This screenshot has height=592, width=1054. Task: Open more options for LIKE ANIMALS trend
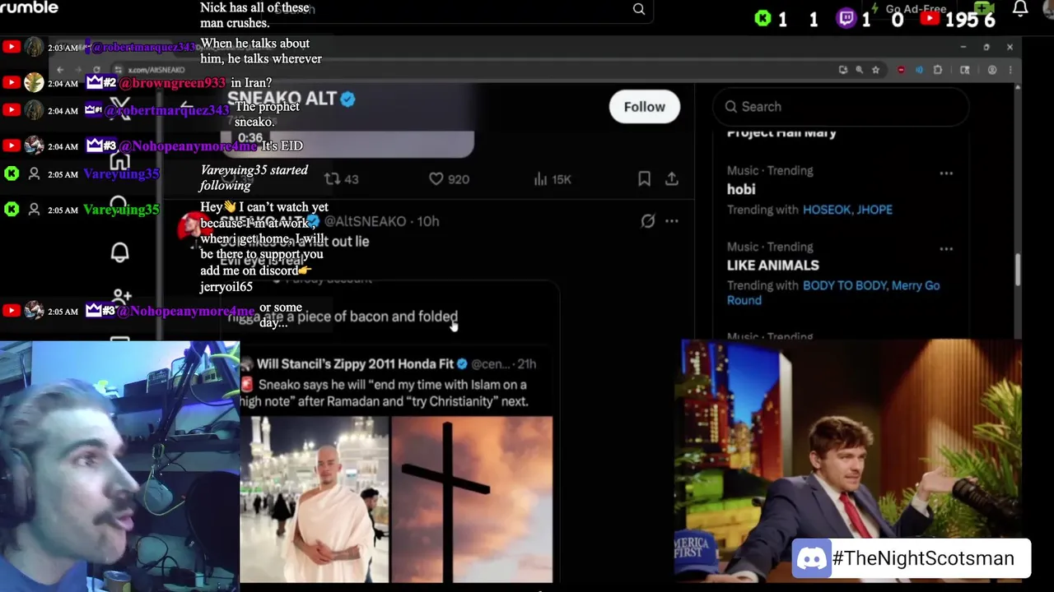(x=946, y=249)
